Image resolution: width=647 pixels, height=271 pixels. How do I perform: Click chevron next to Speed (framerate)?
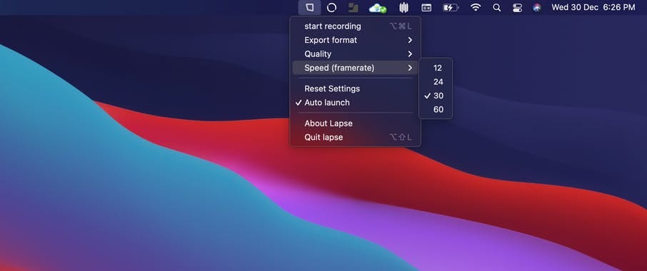coord(410,68)
